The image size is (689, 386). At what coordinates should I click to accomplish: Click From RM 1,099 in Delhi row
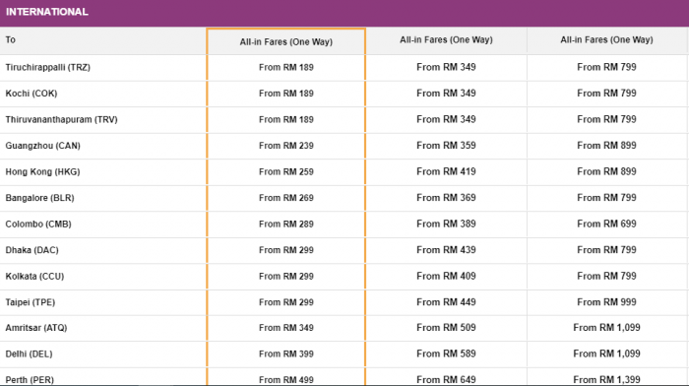[606, 354]
